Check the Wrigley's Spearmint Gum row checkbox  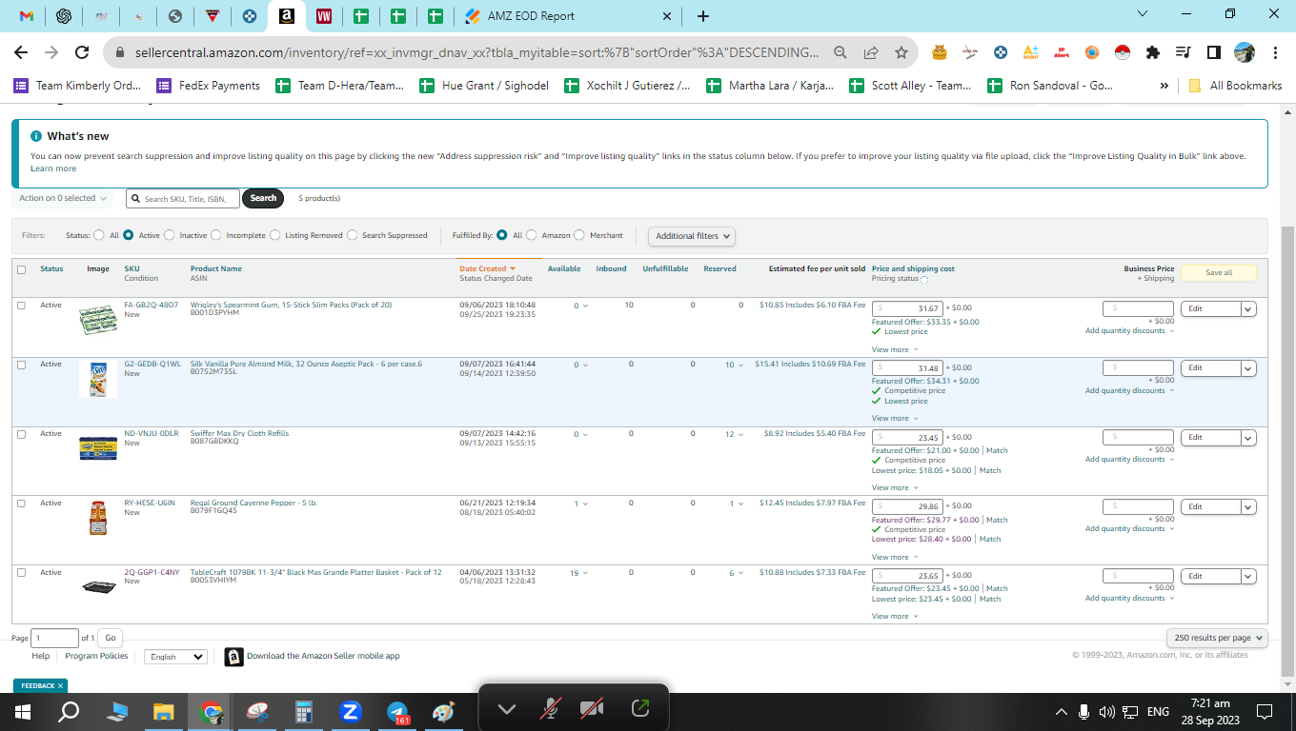22,306
